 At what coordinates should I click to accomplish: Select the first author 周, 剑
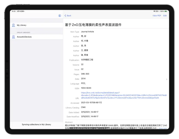click(x=84, y=36)
